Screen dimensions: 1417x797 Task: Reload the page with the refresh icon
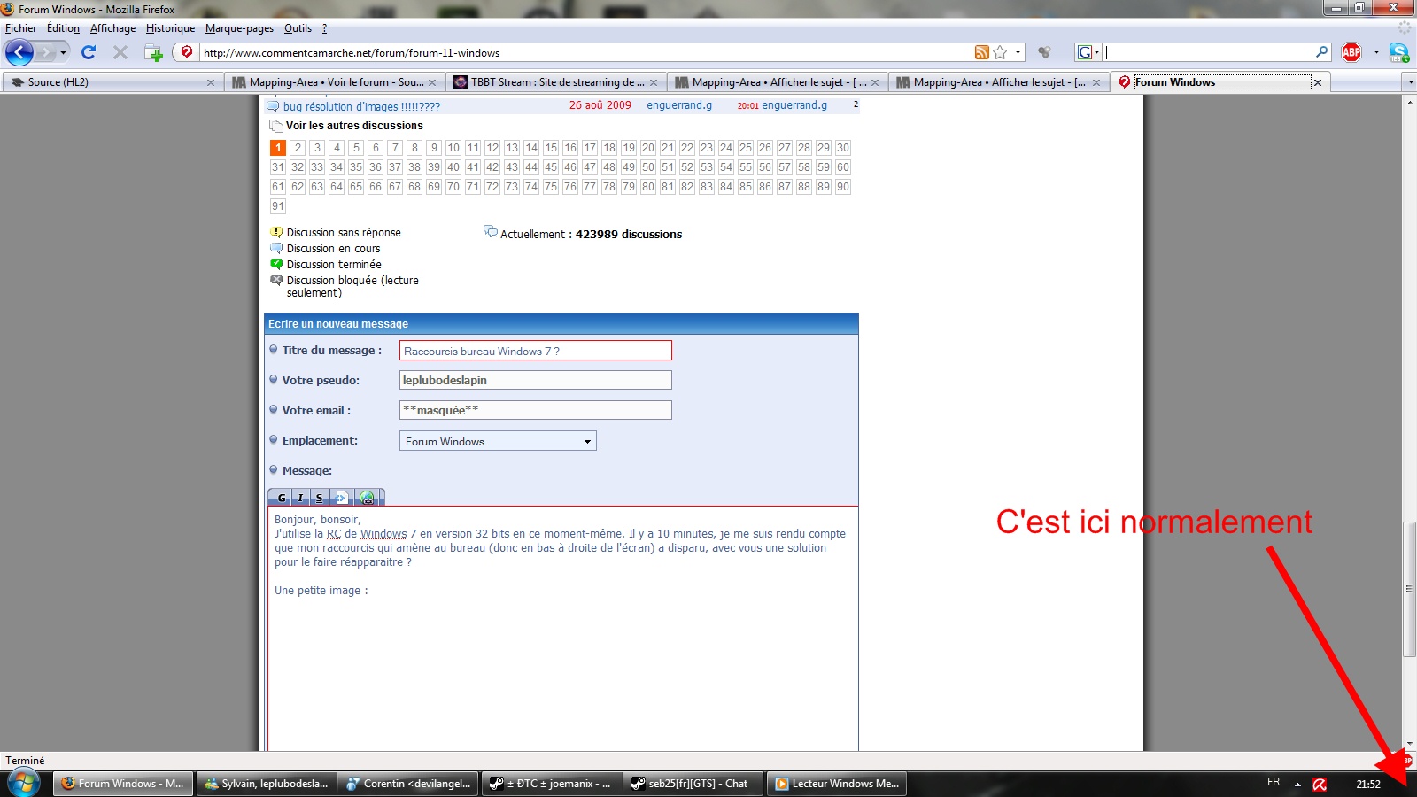point(89,53)
